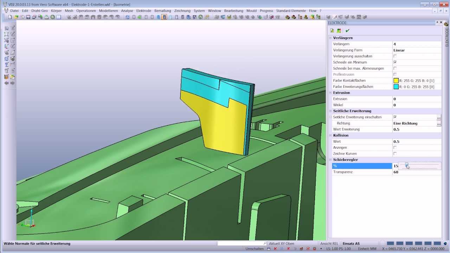
Task: Open the Elektrode menu
Action: point(143,11)
